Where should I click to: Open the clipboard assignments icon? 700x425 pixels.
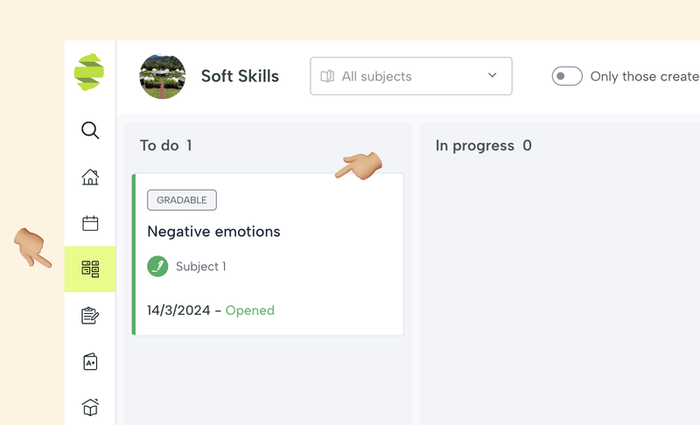(90, 316)
